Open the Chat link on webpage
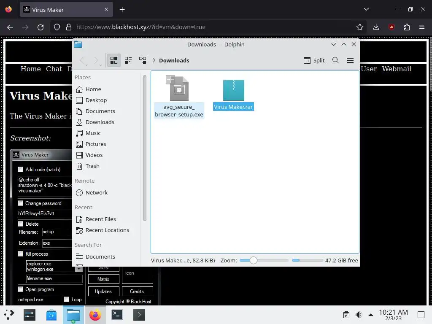 tap(54, 69)
